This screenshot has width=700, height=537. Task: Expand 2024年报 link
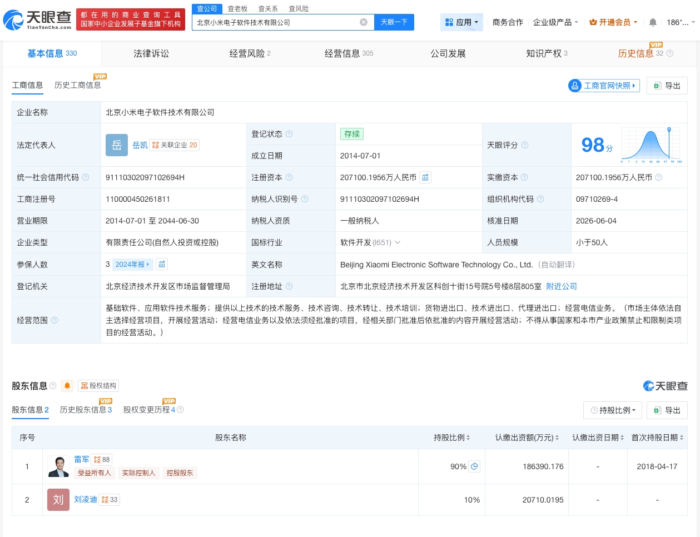[132, 265]
